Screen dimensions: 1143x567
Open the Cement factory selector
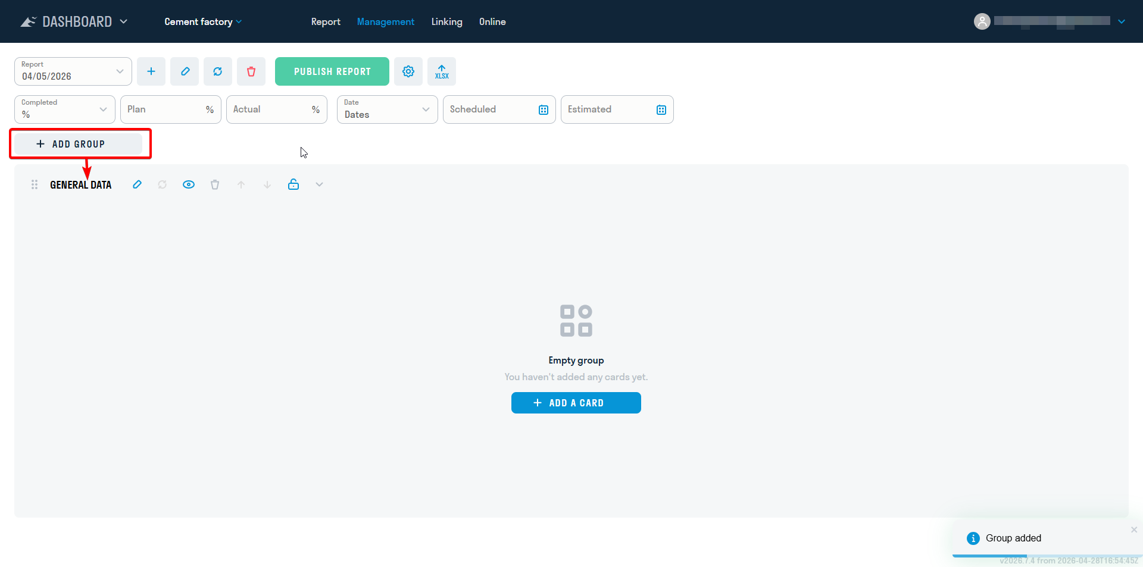(x=203, y=21)
